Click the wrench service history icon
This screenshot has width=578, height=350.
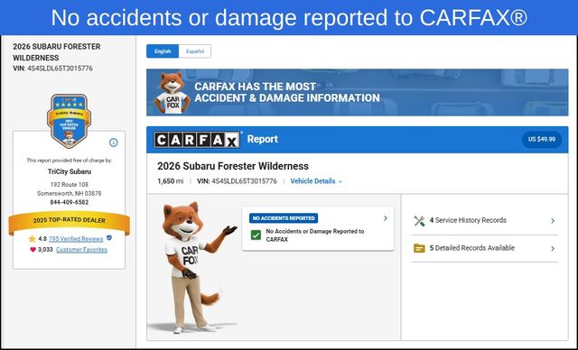[x=419, y=220]
